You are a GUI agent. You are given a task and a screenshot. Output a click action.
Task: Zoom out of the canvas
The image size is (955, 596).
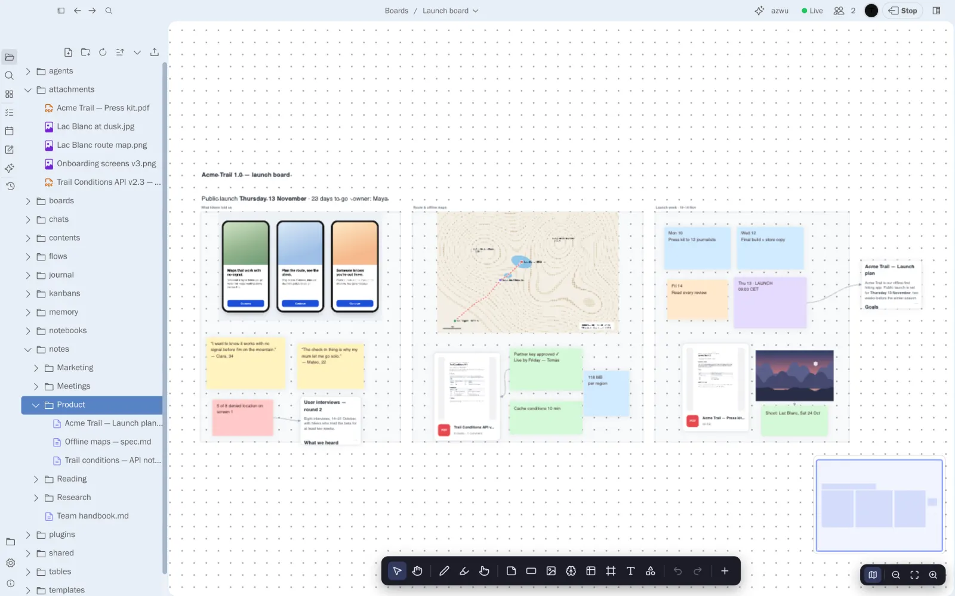pos(896,575)
